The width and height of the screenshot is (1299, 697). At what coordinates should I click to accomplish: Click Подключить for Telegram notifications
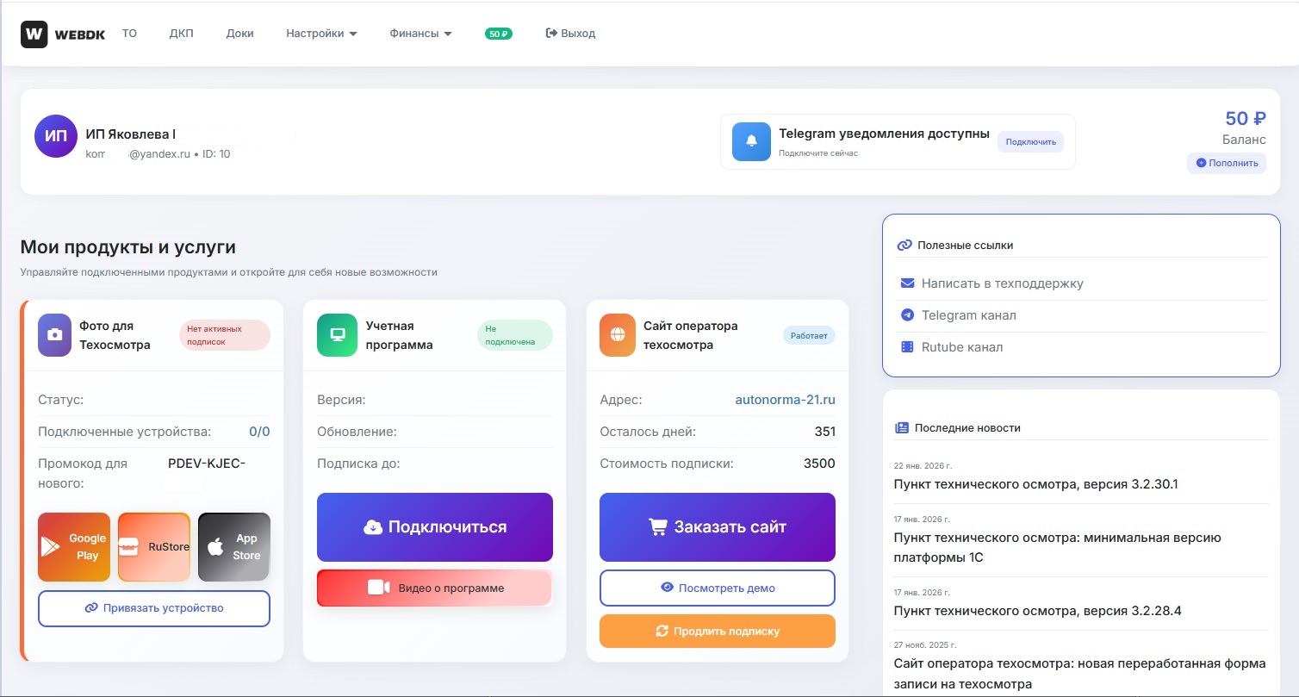(1030, 142)
